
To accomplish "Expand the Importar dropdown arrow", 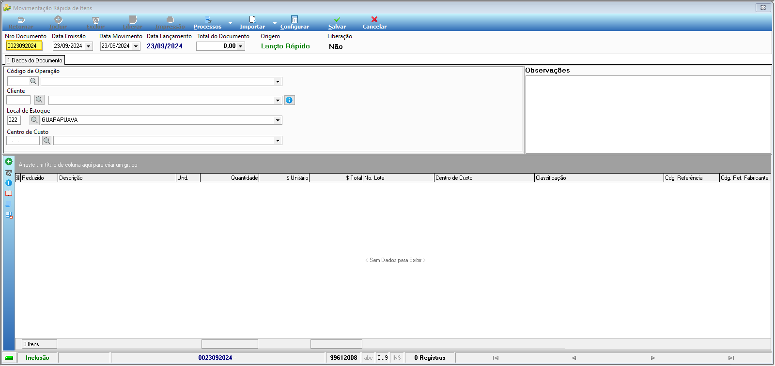I will (x=275, y=23).
